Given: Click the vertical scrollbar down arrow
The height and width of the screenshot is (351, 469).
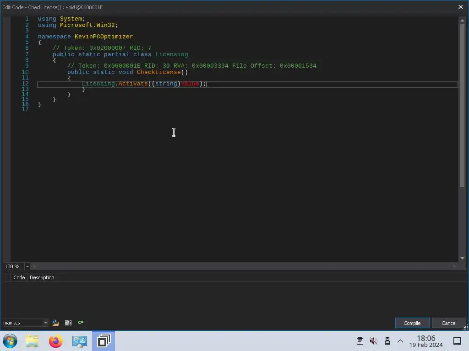Looking at the screenshot, I should pos(462,259).
